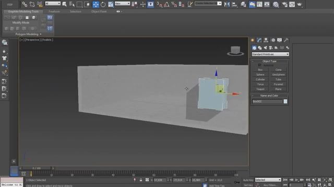Open the Schematic View icon
Viewport: 334px width, 187px height.
tap(267, 4)
